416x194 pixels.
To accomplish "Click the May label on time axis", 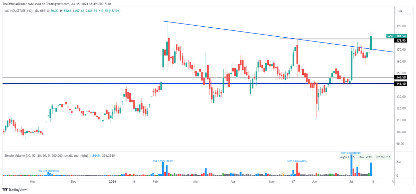I will pyautogui.click(x=272, y=181).
